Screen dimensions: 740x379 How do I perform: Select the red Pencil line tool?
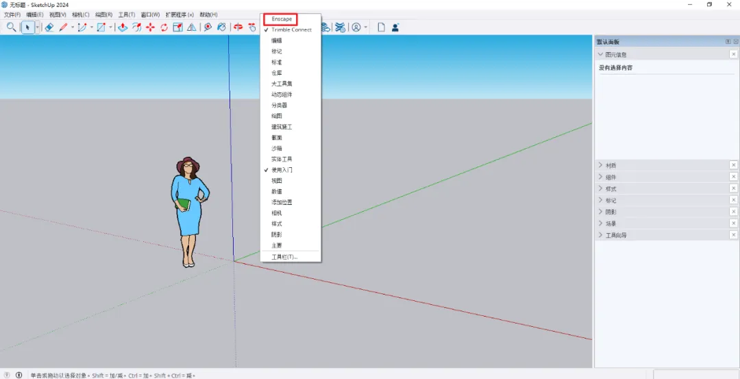[63, 27]
